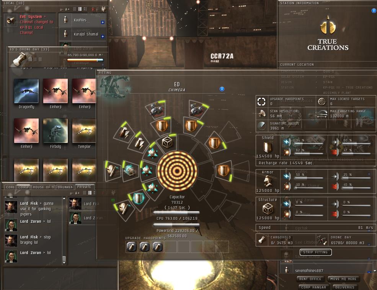This screenshot has width=377, height=290.
Task: Click Lord Fisk portrait in member list
Action: (x=75, y=204)
